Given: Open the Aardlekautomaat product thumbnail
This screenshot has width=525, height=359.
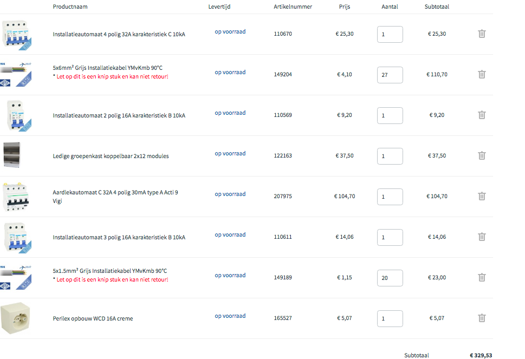Looking at the screenshot, I should pyautogui.click(x=15, y=197).
